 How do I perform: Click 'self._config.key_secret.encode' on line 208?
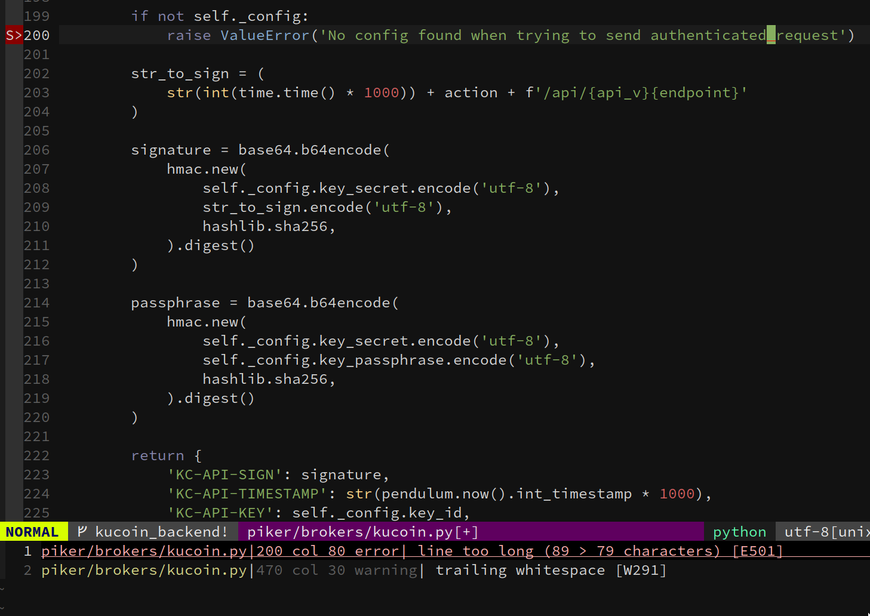(x=337, y=188)
